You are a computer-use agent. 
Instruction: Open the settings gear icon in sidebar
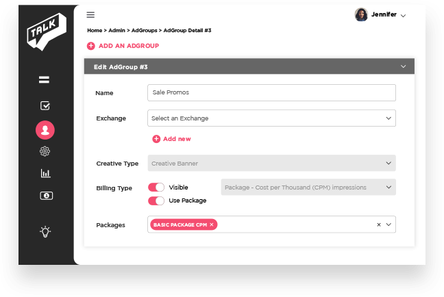45,151
